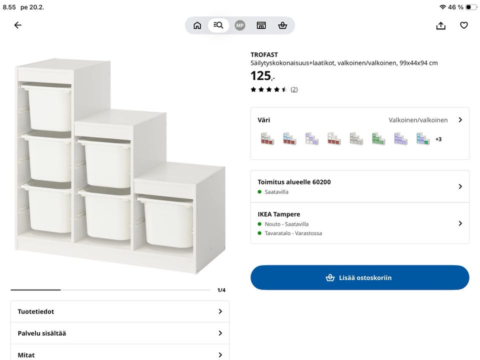Open the home tab icon
The height and width of the screenshot is (360, 480).
(x=197, y=25)
